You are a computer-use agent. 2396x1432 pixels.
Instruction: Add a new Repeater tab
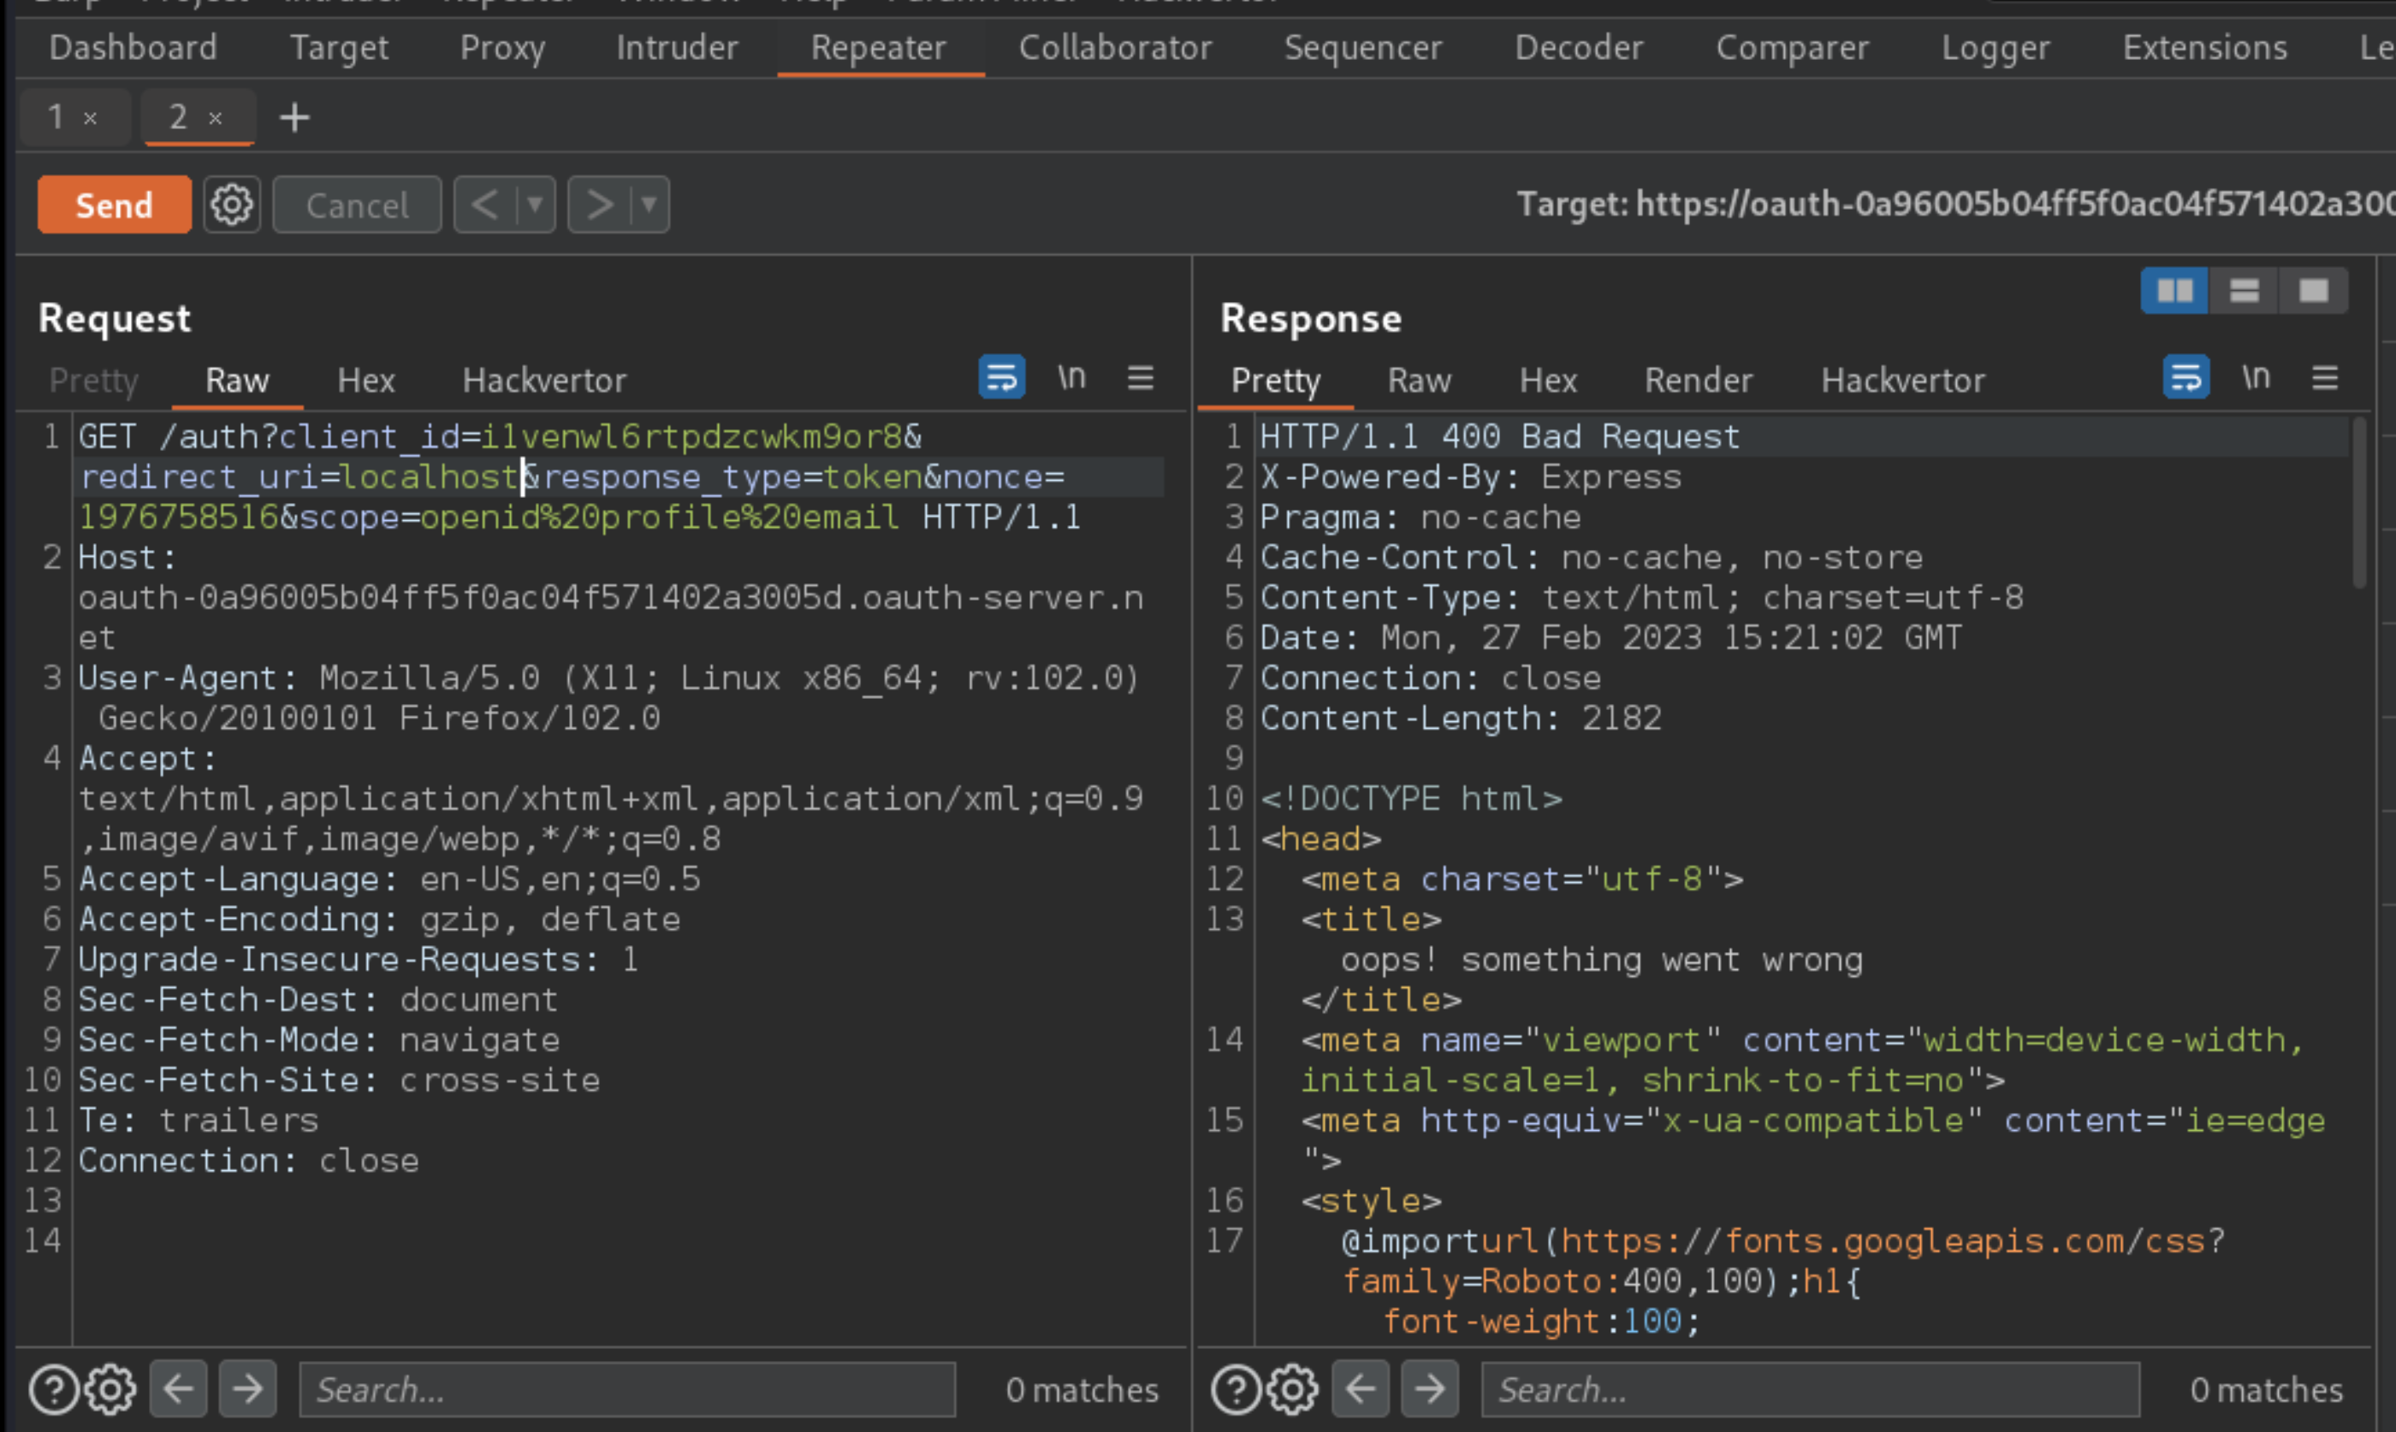tap(294, 118)
